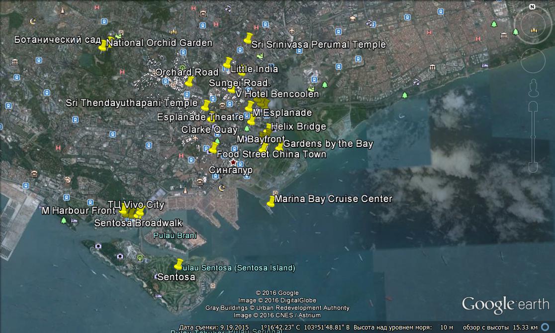Click the Сингапур city label
The height and width of the screenshot is (333, 555).
[231, 170]
